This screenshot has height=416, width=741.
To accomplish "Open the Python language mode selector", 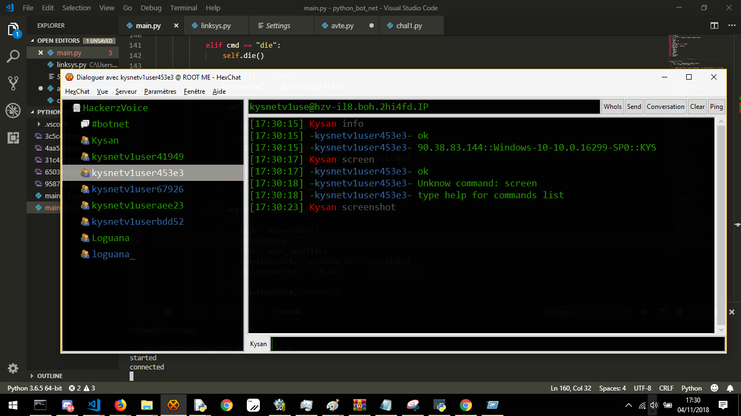I will (692, 388).
